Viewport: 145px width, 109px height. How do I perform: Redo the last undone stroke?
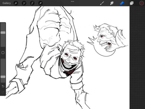coord(3,92)
